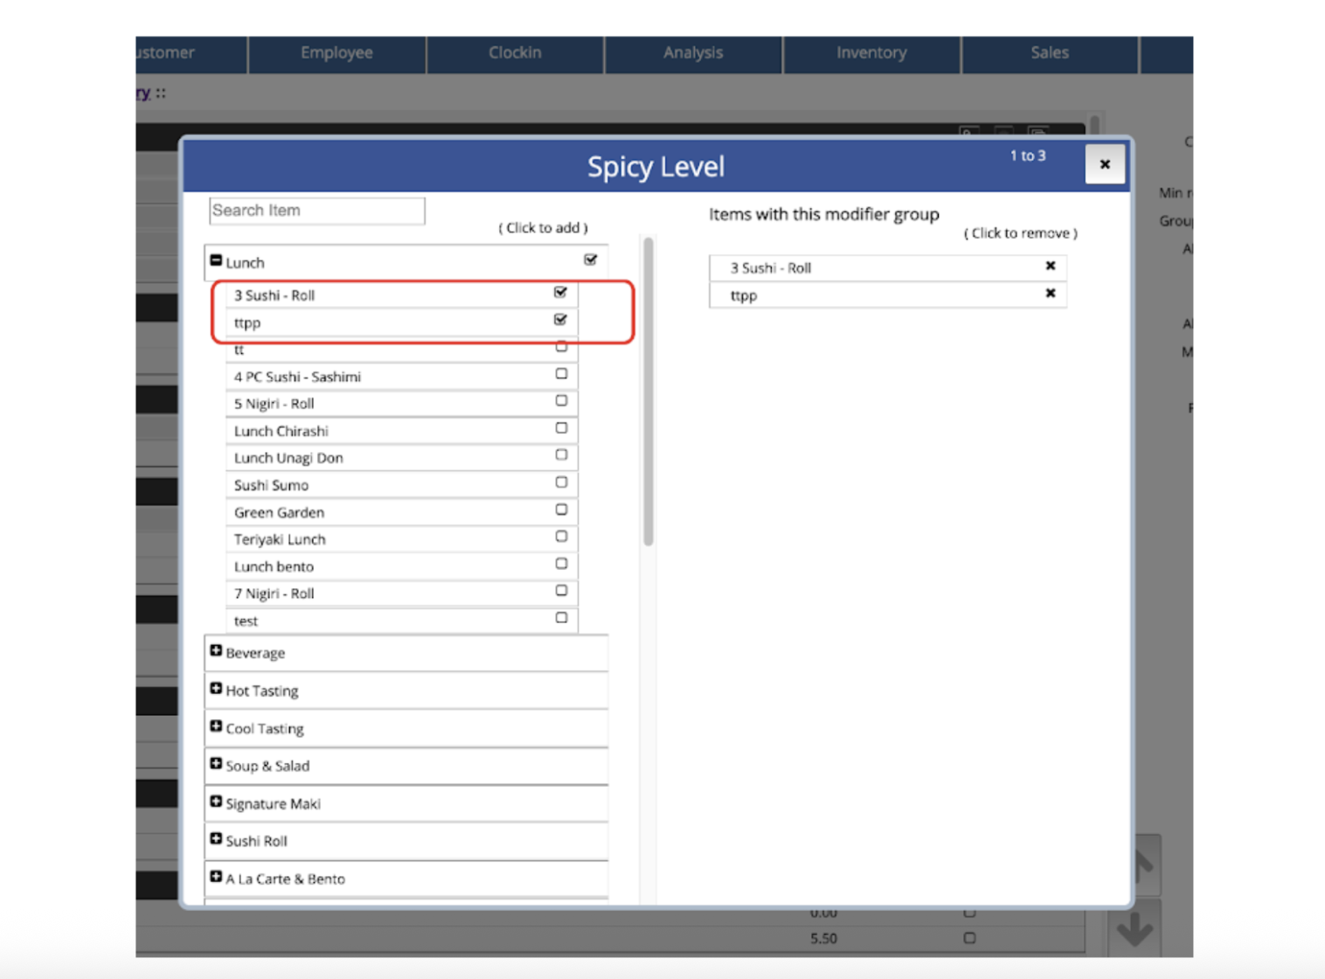Select the Teriyaki Lunch item row
The image size is (1325, 979).
pyautogui.click(x=401, y=539)
